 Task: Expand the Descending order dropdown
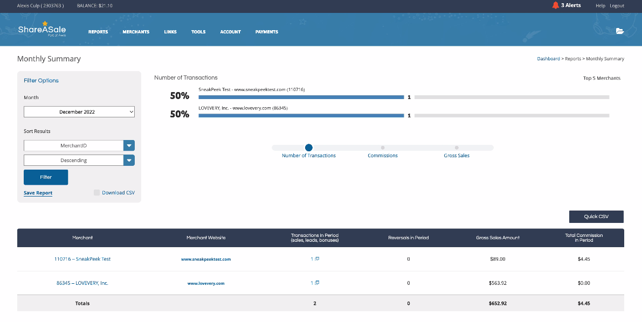point(79,160)
